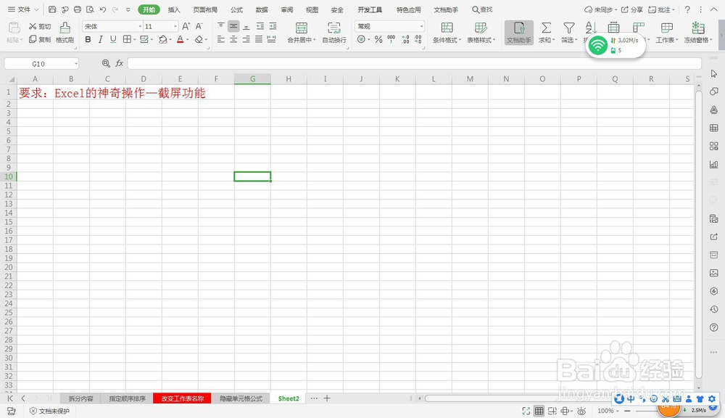Image resolution: width=725 pixels, height=418 pixels.
Task: Open the number format dropdown (常规)
Action: (x=421, y=26)
